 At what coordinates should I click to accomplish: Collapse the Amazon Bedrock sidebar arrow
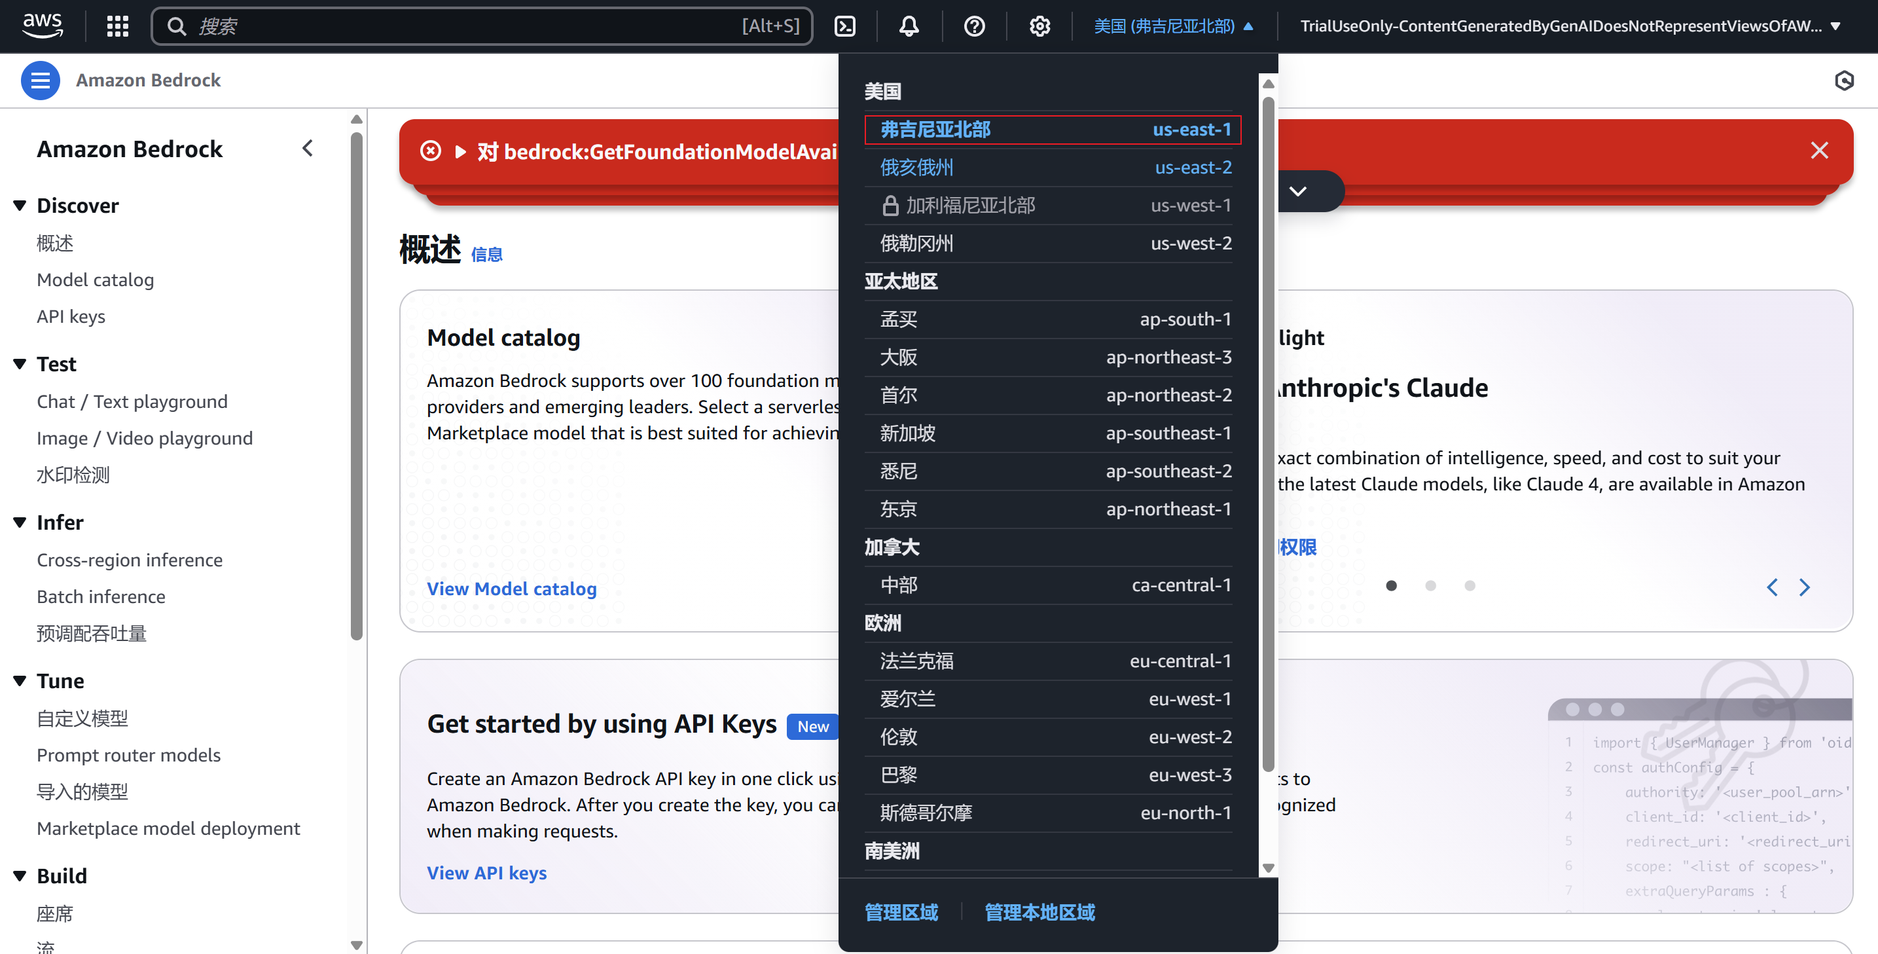point(308,149)
